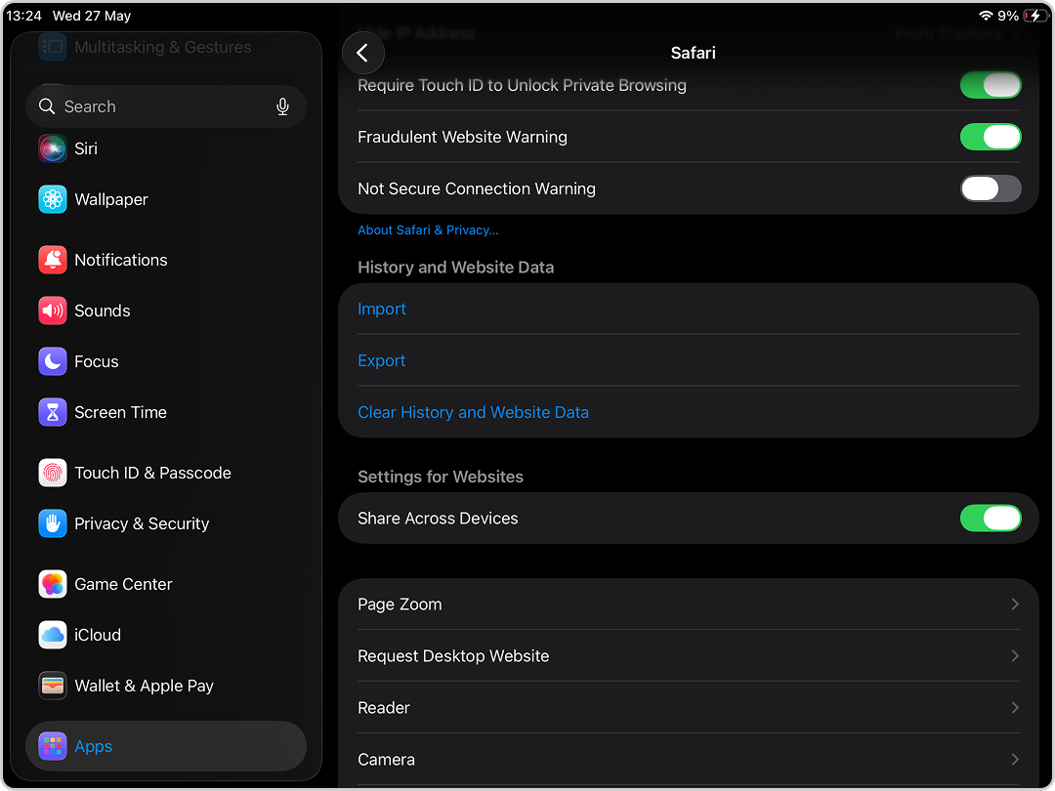The height and width of the screenshot is (791, 1055).
Task: Open Sounds settings
Action: [166, 311]
